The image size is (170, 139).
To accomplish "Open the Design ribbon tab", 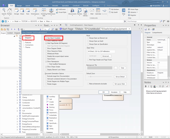I will click(19, 6).
